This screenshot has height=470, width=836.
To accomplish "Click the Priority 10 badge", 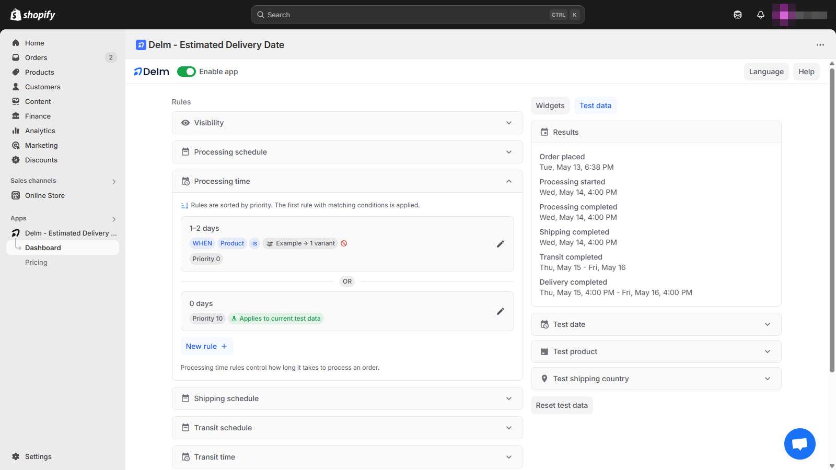I will click(207, 319).
